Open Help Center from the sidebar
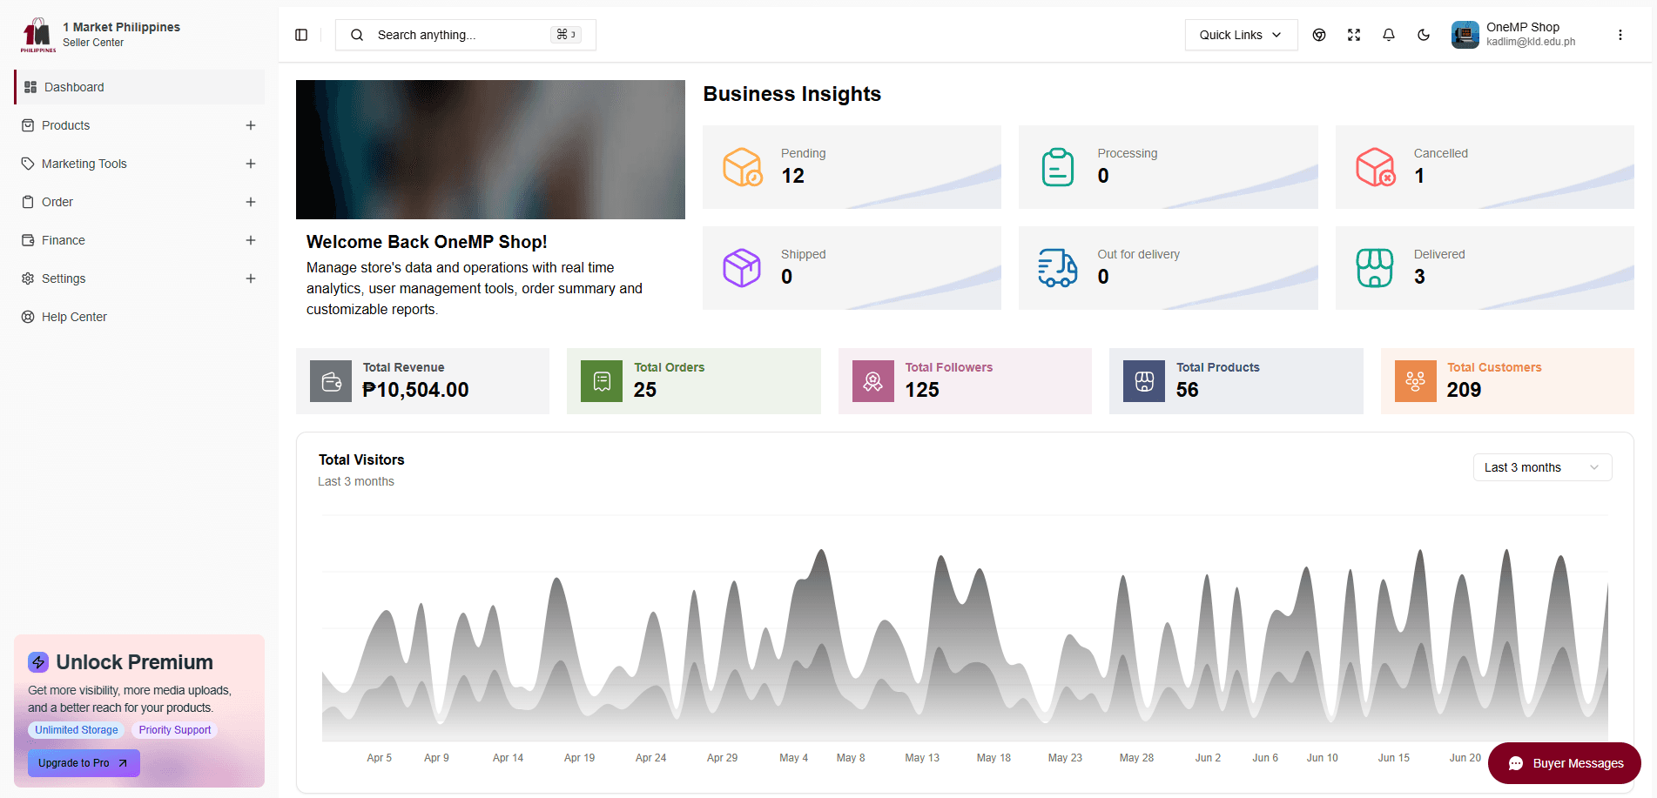Screen dimensions: 1657x798 [x=74, y=317]
